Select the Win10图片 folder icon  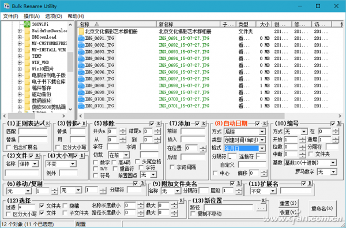coord(27,69)
